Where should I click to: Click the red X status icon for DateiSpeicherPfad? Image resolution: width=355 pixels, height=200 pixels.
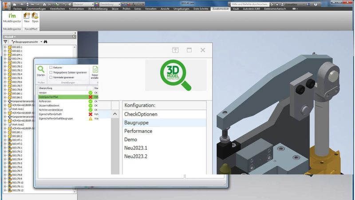pyautogui.click(x=91, y=97)
